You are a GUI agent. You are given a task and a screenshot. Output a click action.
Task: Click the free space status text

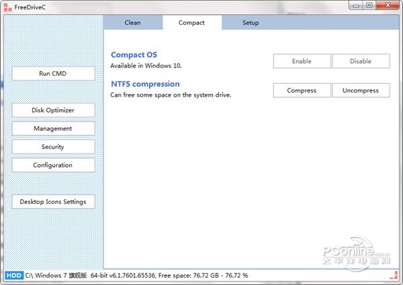click(x=203, y=276)
